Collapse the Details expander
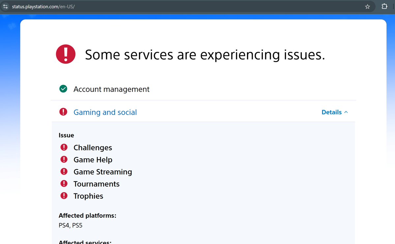Viewport: 395px width, 244px height. coord(334,112)
